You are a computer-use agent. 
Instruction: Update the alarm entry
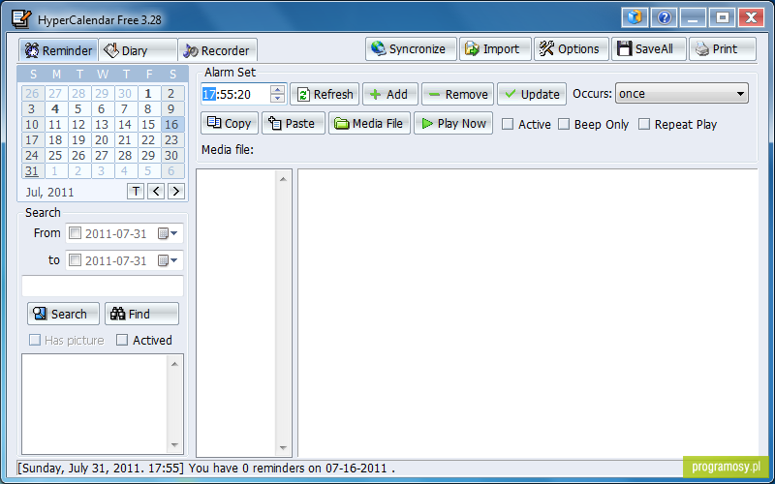[x=532, y=94]
